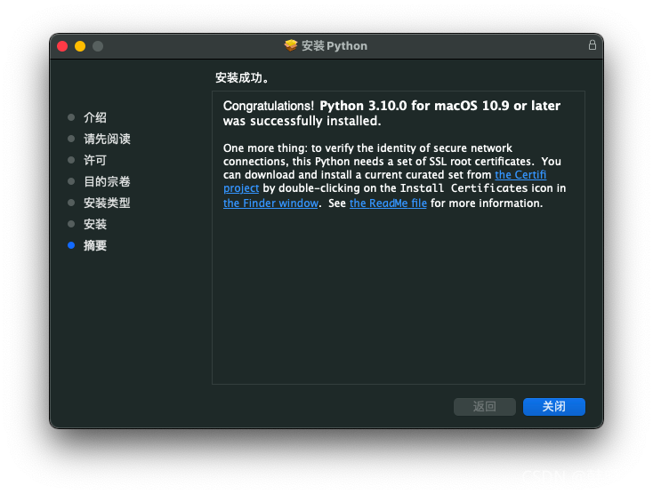Image resolution: width=653 pixels, height=494 pixels.
Task: Click the greyed 返回 button
Action: (x=484, y=406)
